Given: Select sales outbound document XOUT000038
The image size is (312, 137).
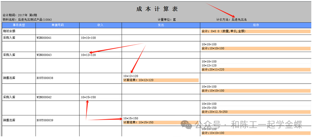Looking at the screenshot, I should tap(45, 78).
